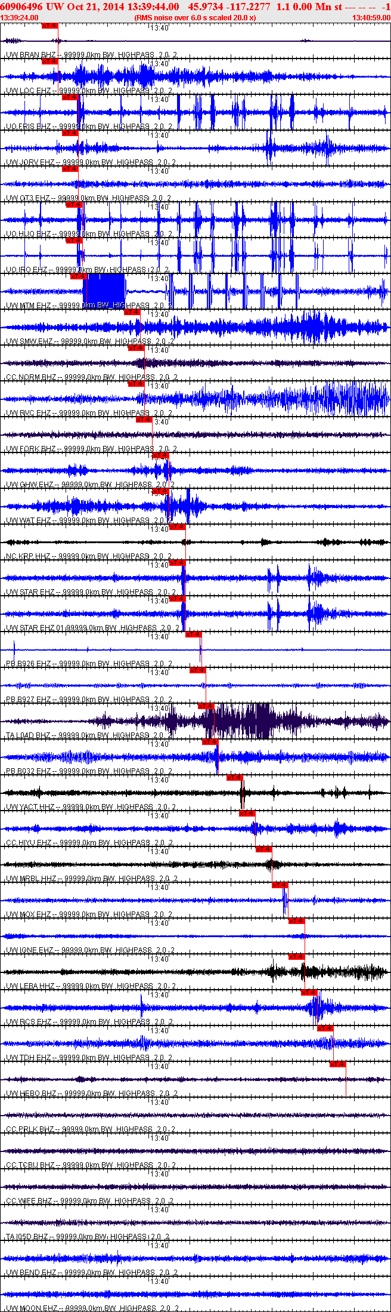Click the pick marker on UW MTM trace
The image size is (391, 1312).
pos(79,276)
